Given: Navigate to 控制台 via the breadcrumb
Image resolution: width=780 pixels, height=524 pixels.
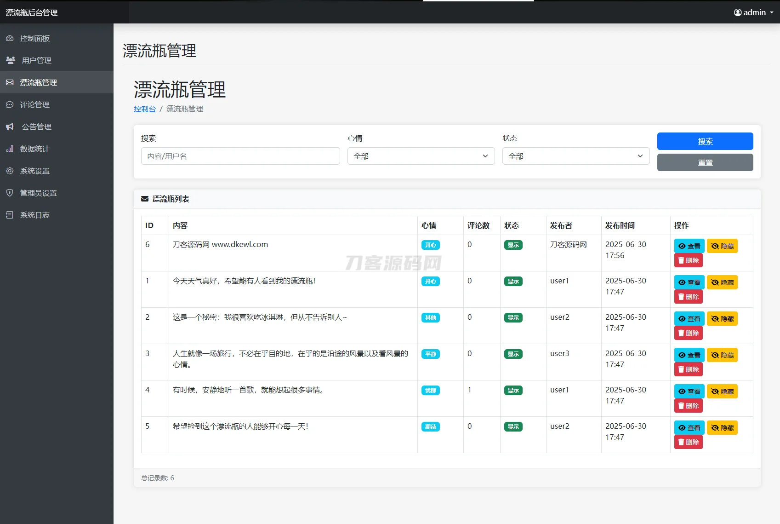Looking at the screenshot, I should pos(144,109).
